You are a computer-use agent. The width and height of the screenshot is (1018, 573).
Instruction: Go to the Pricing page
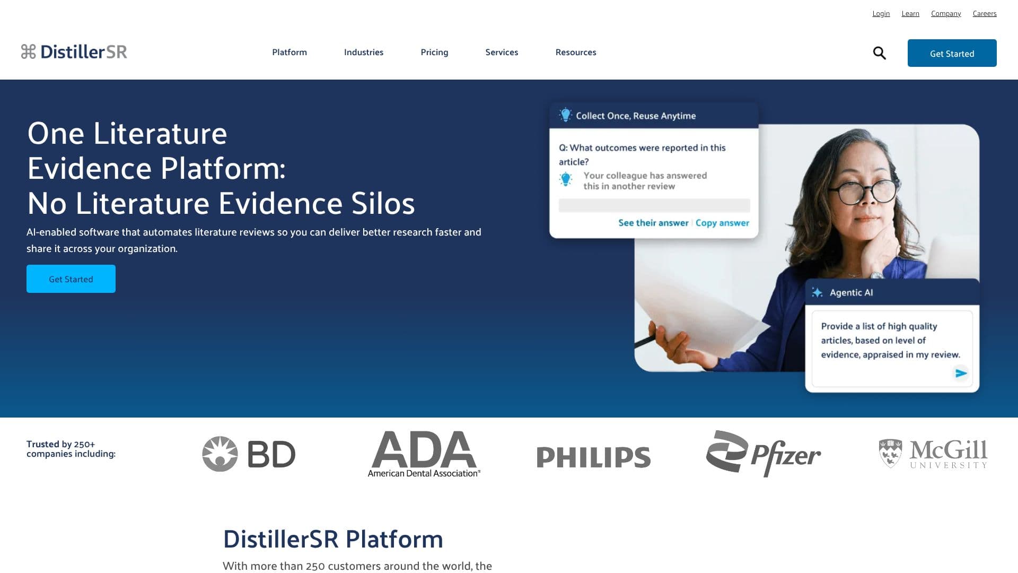pos(434,52)
